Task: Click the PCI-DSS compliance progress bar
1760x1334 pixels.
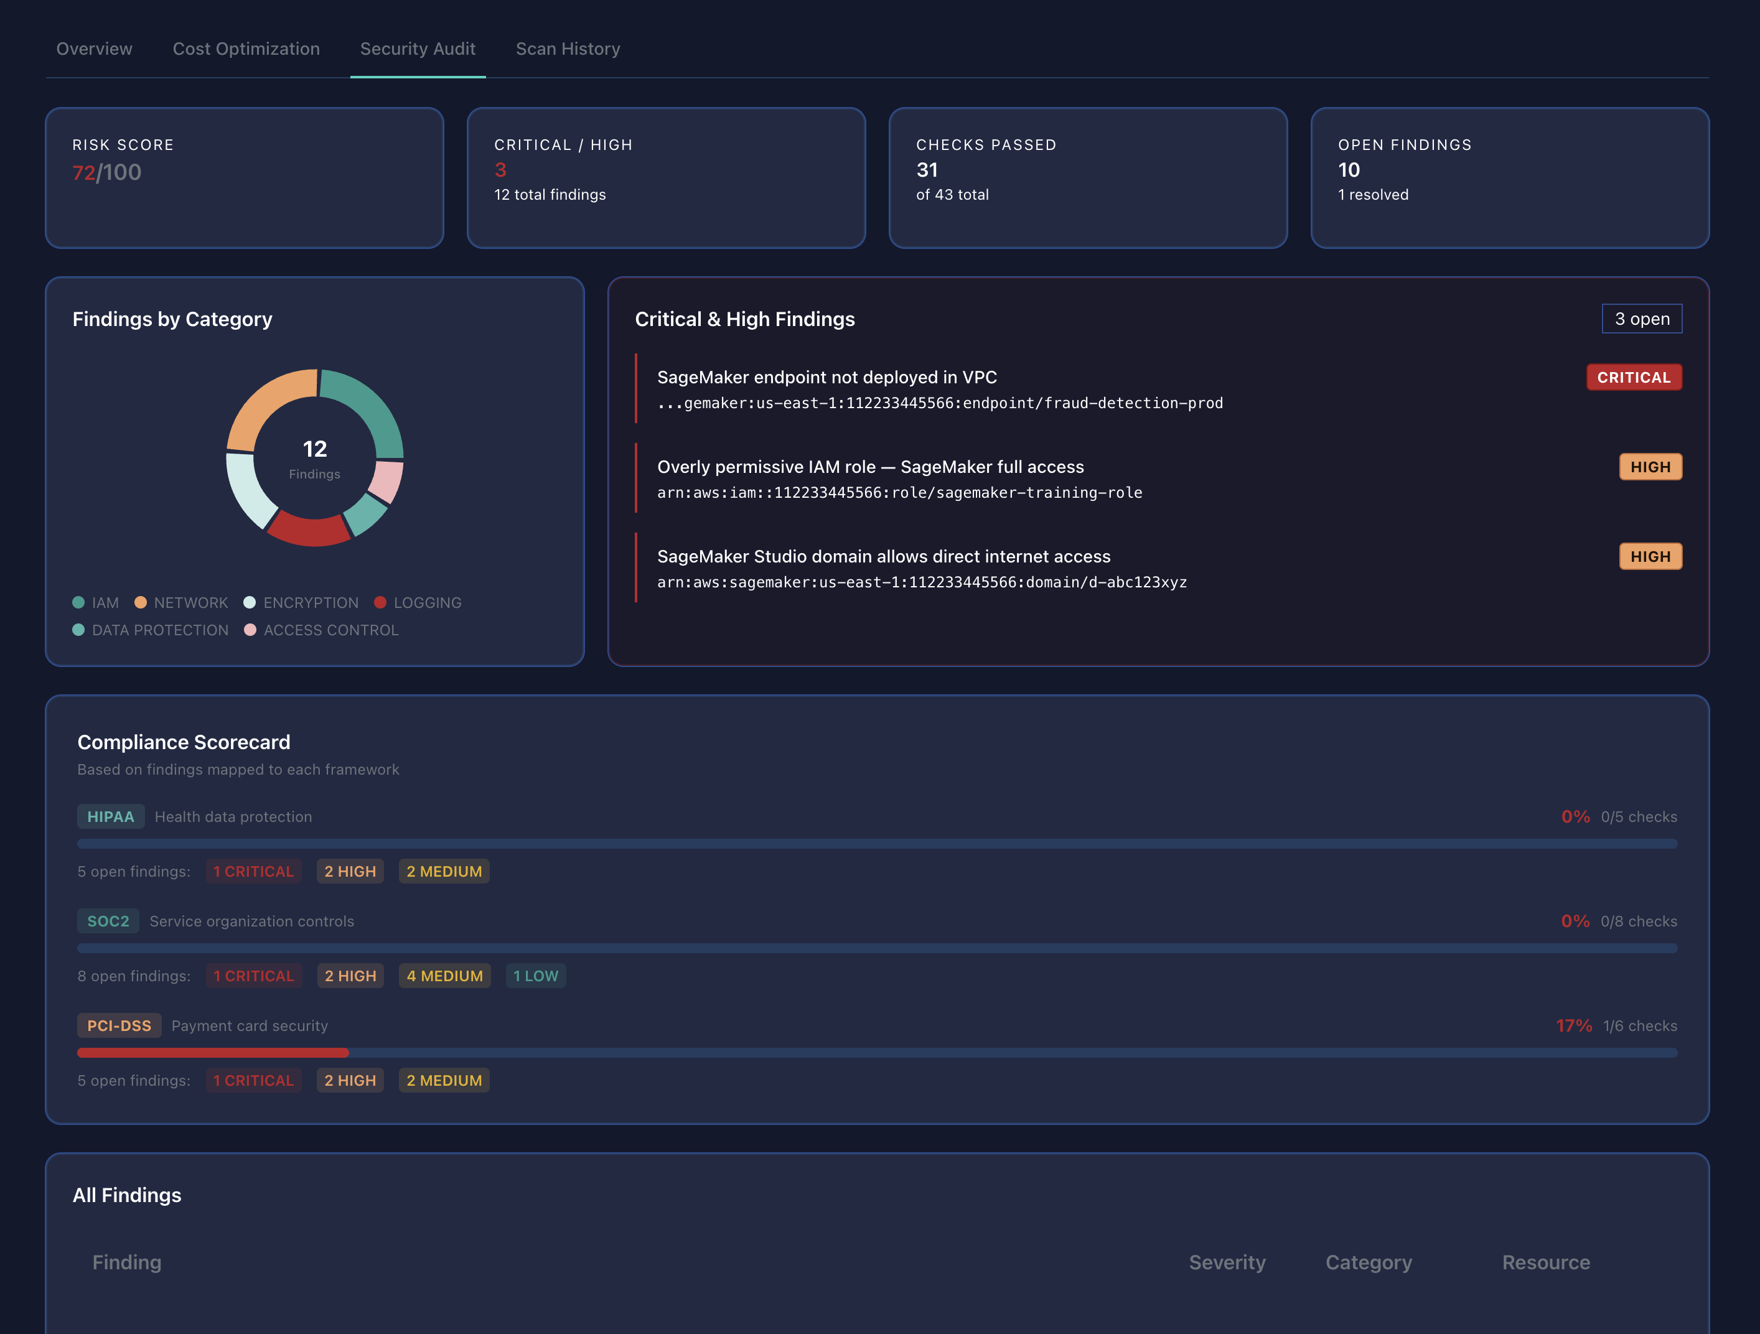Action: click(x=875, y=1052)
